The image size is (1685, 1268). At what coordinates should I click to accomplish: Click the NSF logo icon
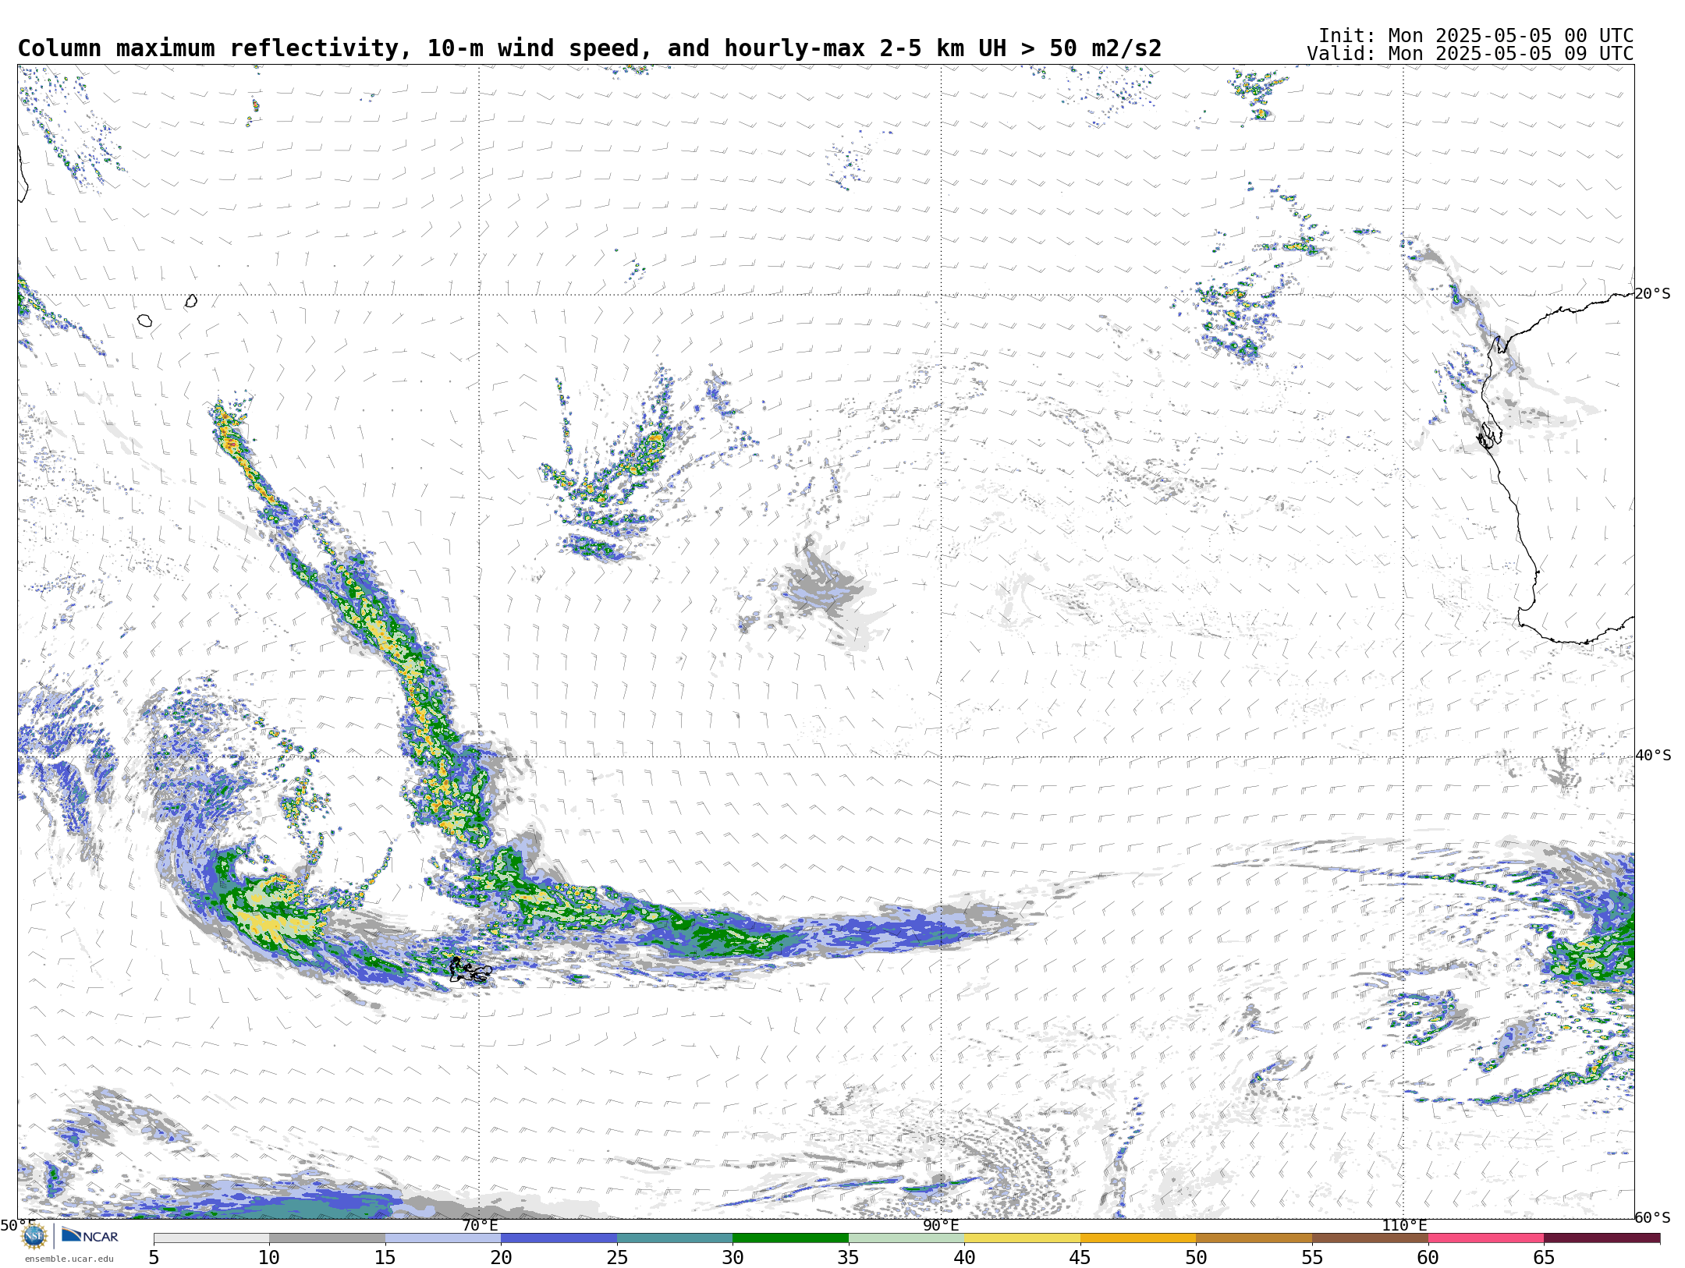click(x=34, y=1236)
